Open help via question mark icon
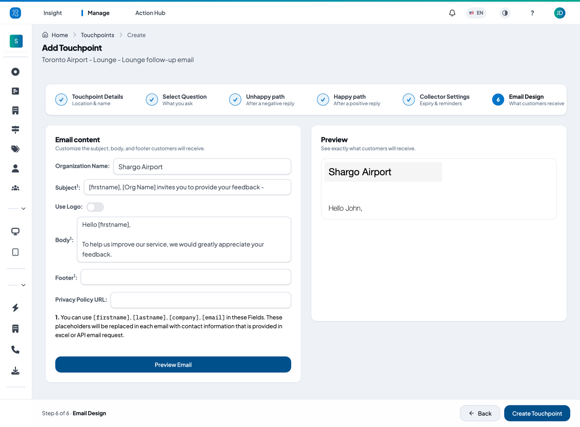 [x=532, y=13]
